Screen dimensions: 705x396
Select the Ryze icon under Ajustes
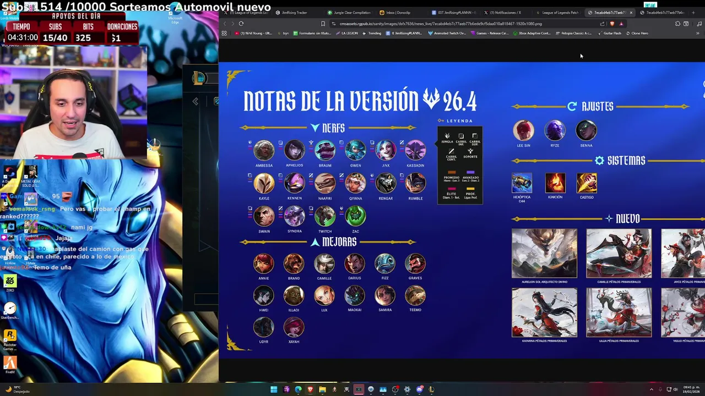point(555,130)
